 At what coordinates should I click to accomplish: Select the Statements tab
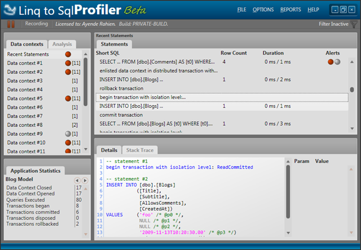[x=114, y=44]
